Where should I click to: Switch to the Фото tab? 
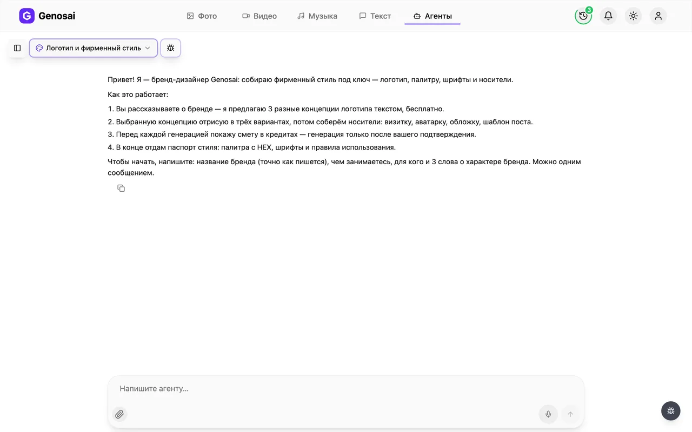click(x=202, y=16)
